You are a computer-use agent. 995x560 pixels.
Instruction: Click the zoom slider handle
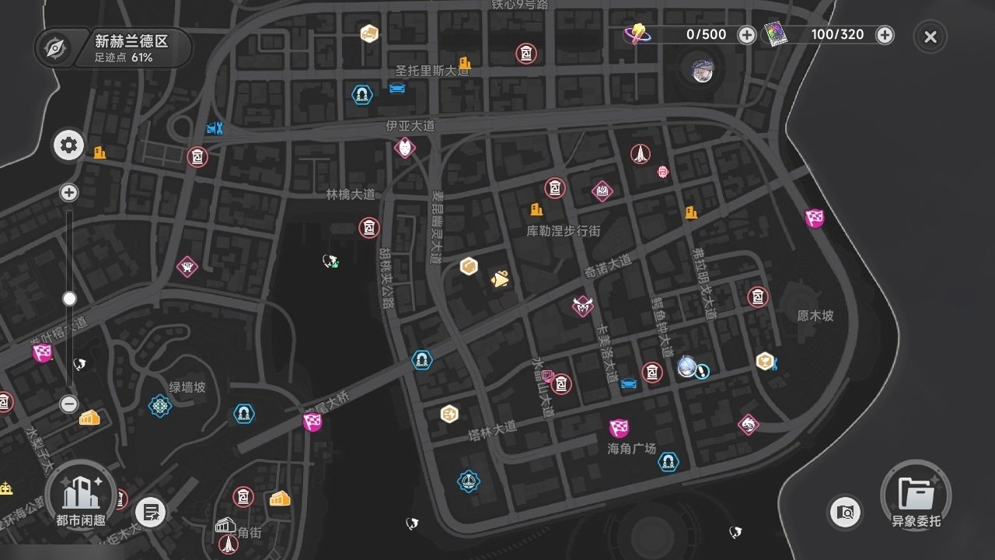(x=69, y=299)
